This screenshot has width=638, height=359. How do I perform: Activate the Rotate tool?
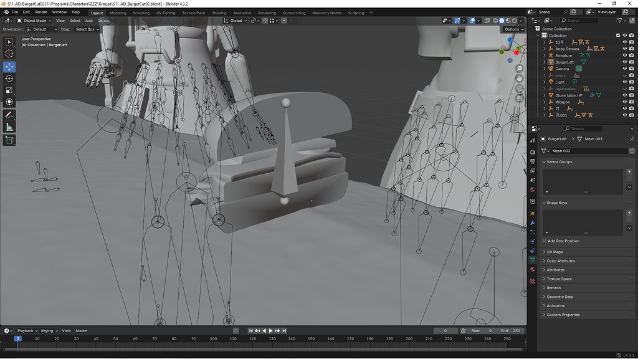(9, 78)
